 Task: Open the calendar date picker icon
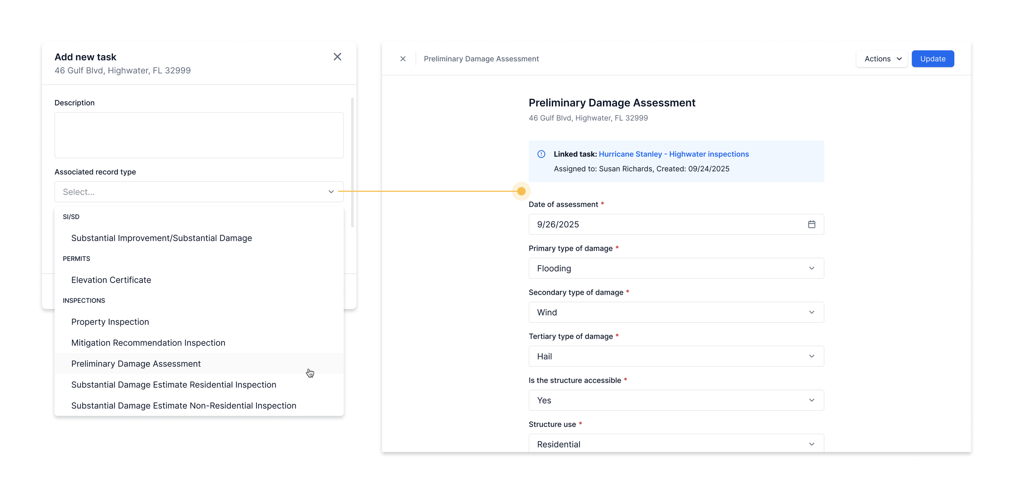[x=811, y=224]
